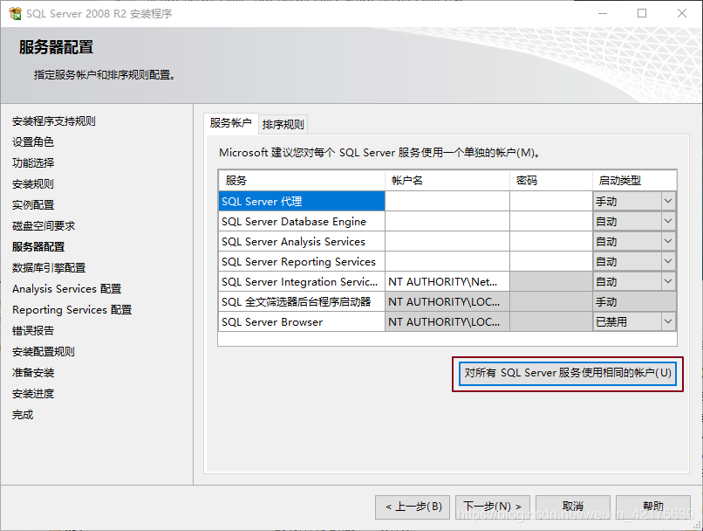This screenshot has height=531, width=703.
Task: Click the SQL Server installer title bar icon
Action: point(15,13)
